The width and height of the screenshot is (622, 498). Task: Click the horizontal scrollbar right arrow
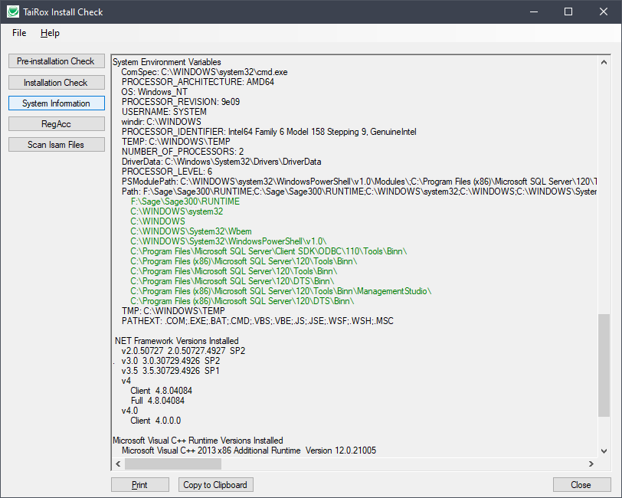(591, 464)
